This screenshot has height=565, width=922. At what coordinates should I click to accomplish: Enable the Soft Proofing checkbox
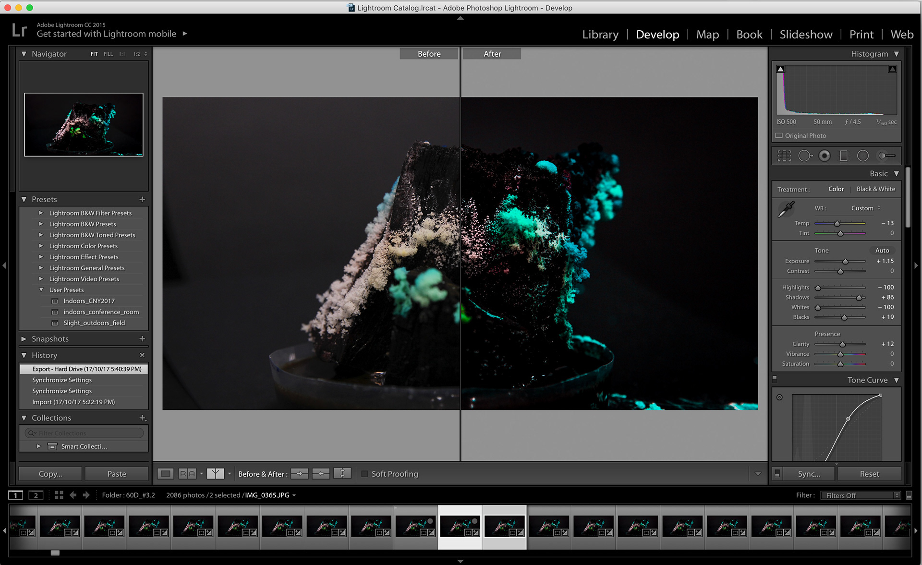coord(364,474)
